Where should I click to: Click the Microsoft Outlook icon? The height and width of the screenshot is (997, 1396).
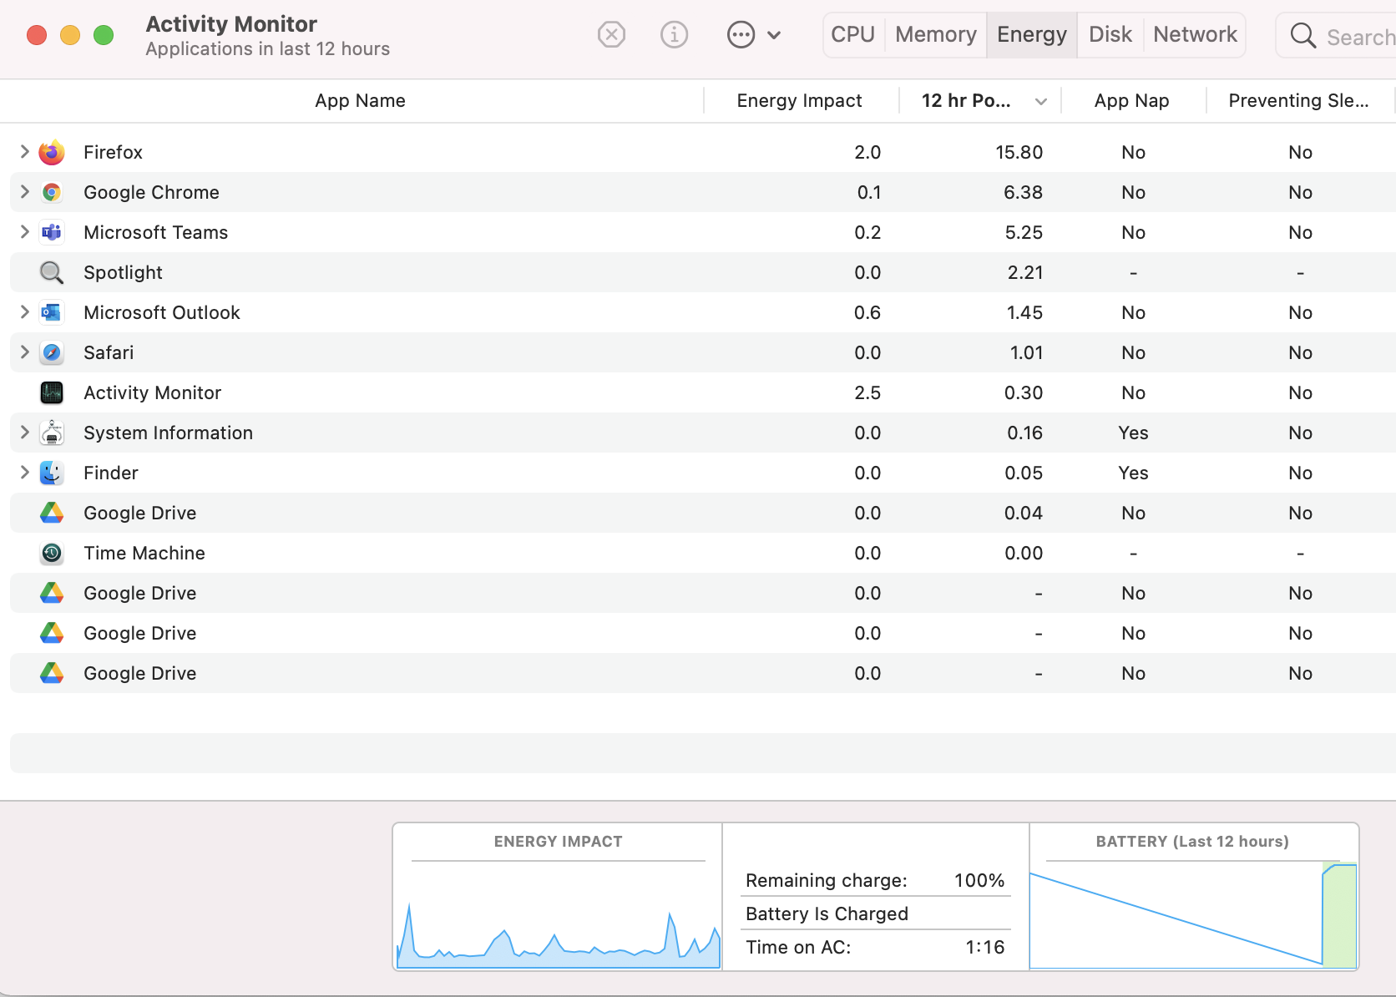click(x=52, y=312)
